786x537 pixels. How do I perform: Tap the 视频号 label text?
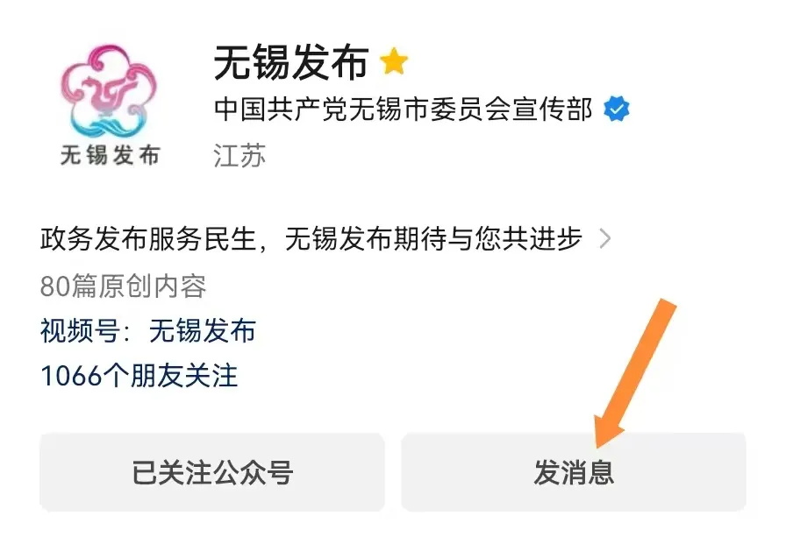click(80, 331)
